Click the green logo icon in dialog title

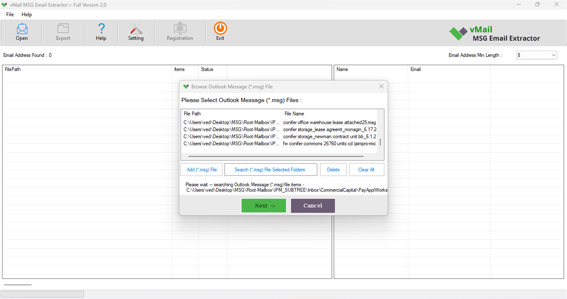186,87
